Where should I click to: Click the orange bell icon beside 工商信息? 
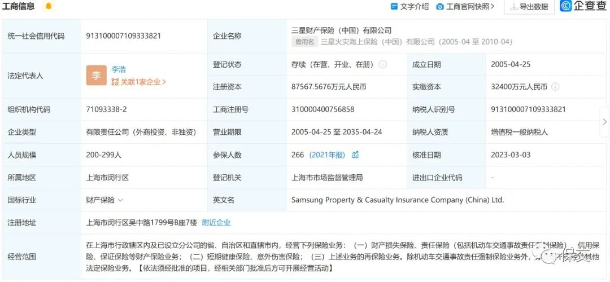click(48, 6)
